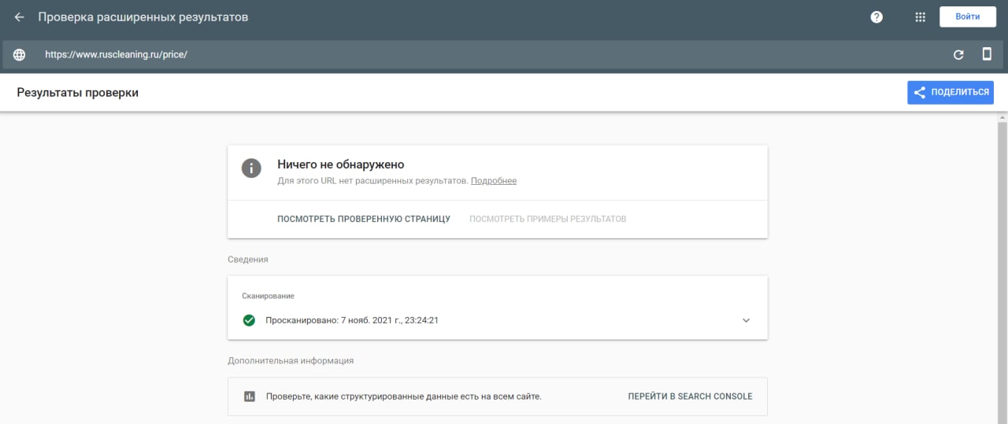This screenshot has height=424, width=1008.
Task: Expand the Сканирование details chevron
Action: (x=747, y=320)
